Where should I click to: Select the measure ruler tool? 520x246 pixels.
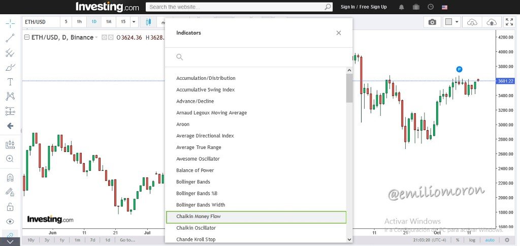[10, 144]
